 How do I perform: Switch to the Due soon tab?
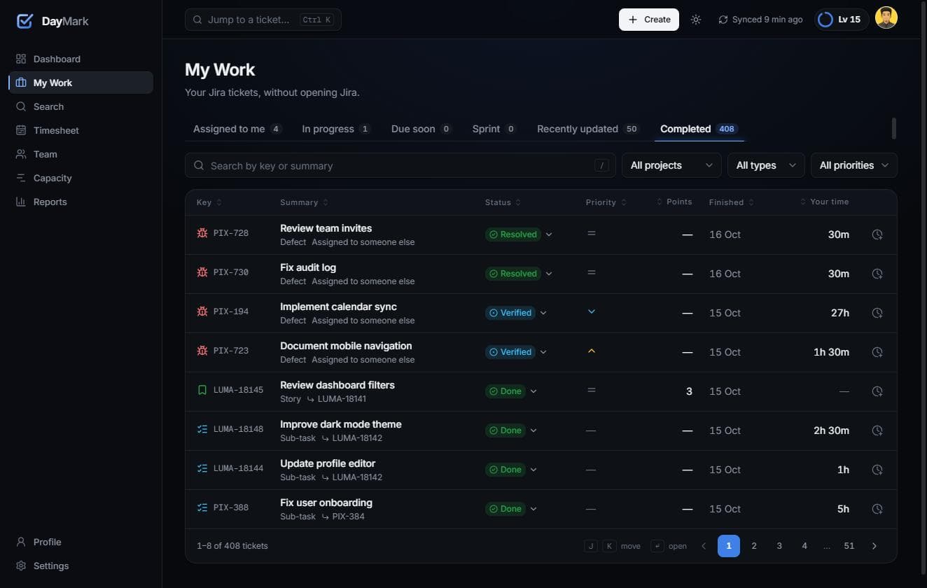point(421,129)
